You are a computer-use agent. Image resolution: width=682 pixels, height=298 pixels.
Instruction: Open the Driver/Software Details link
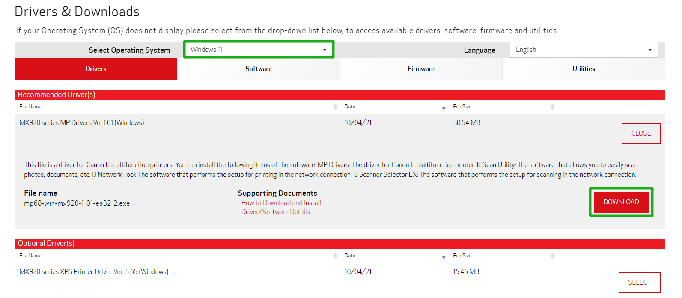[x=275, y=212]
